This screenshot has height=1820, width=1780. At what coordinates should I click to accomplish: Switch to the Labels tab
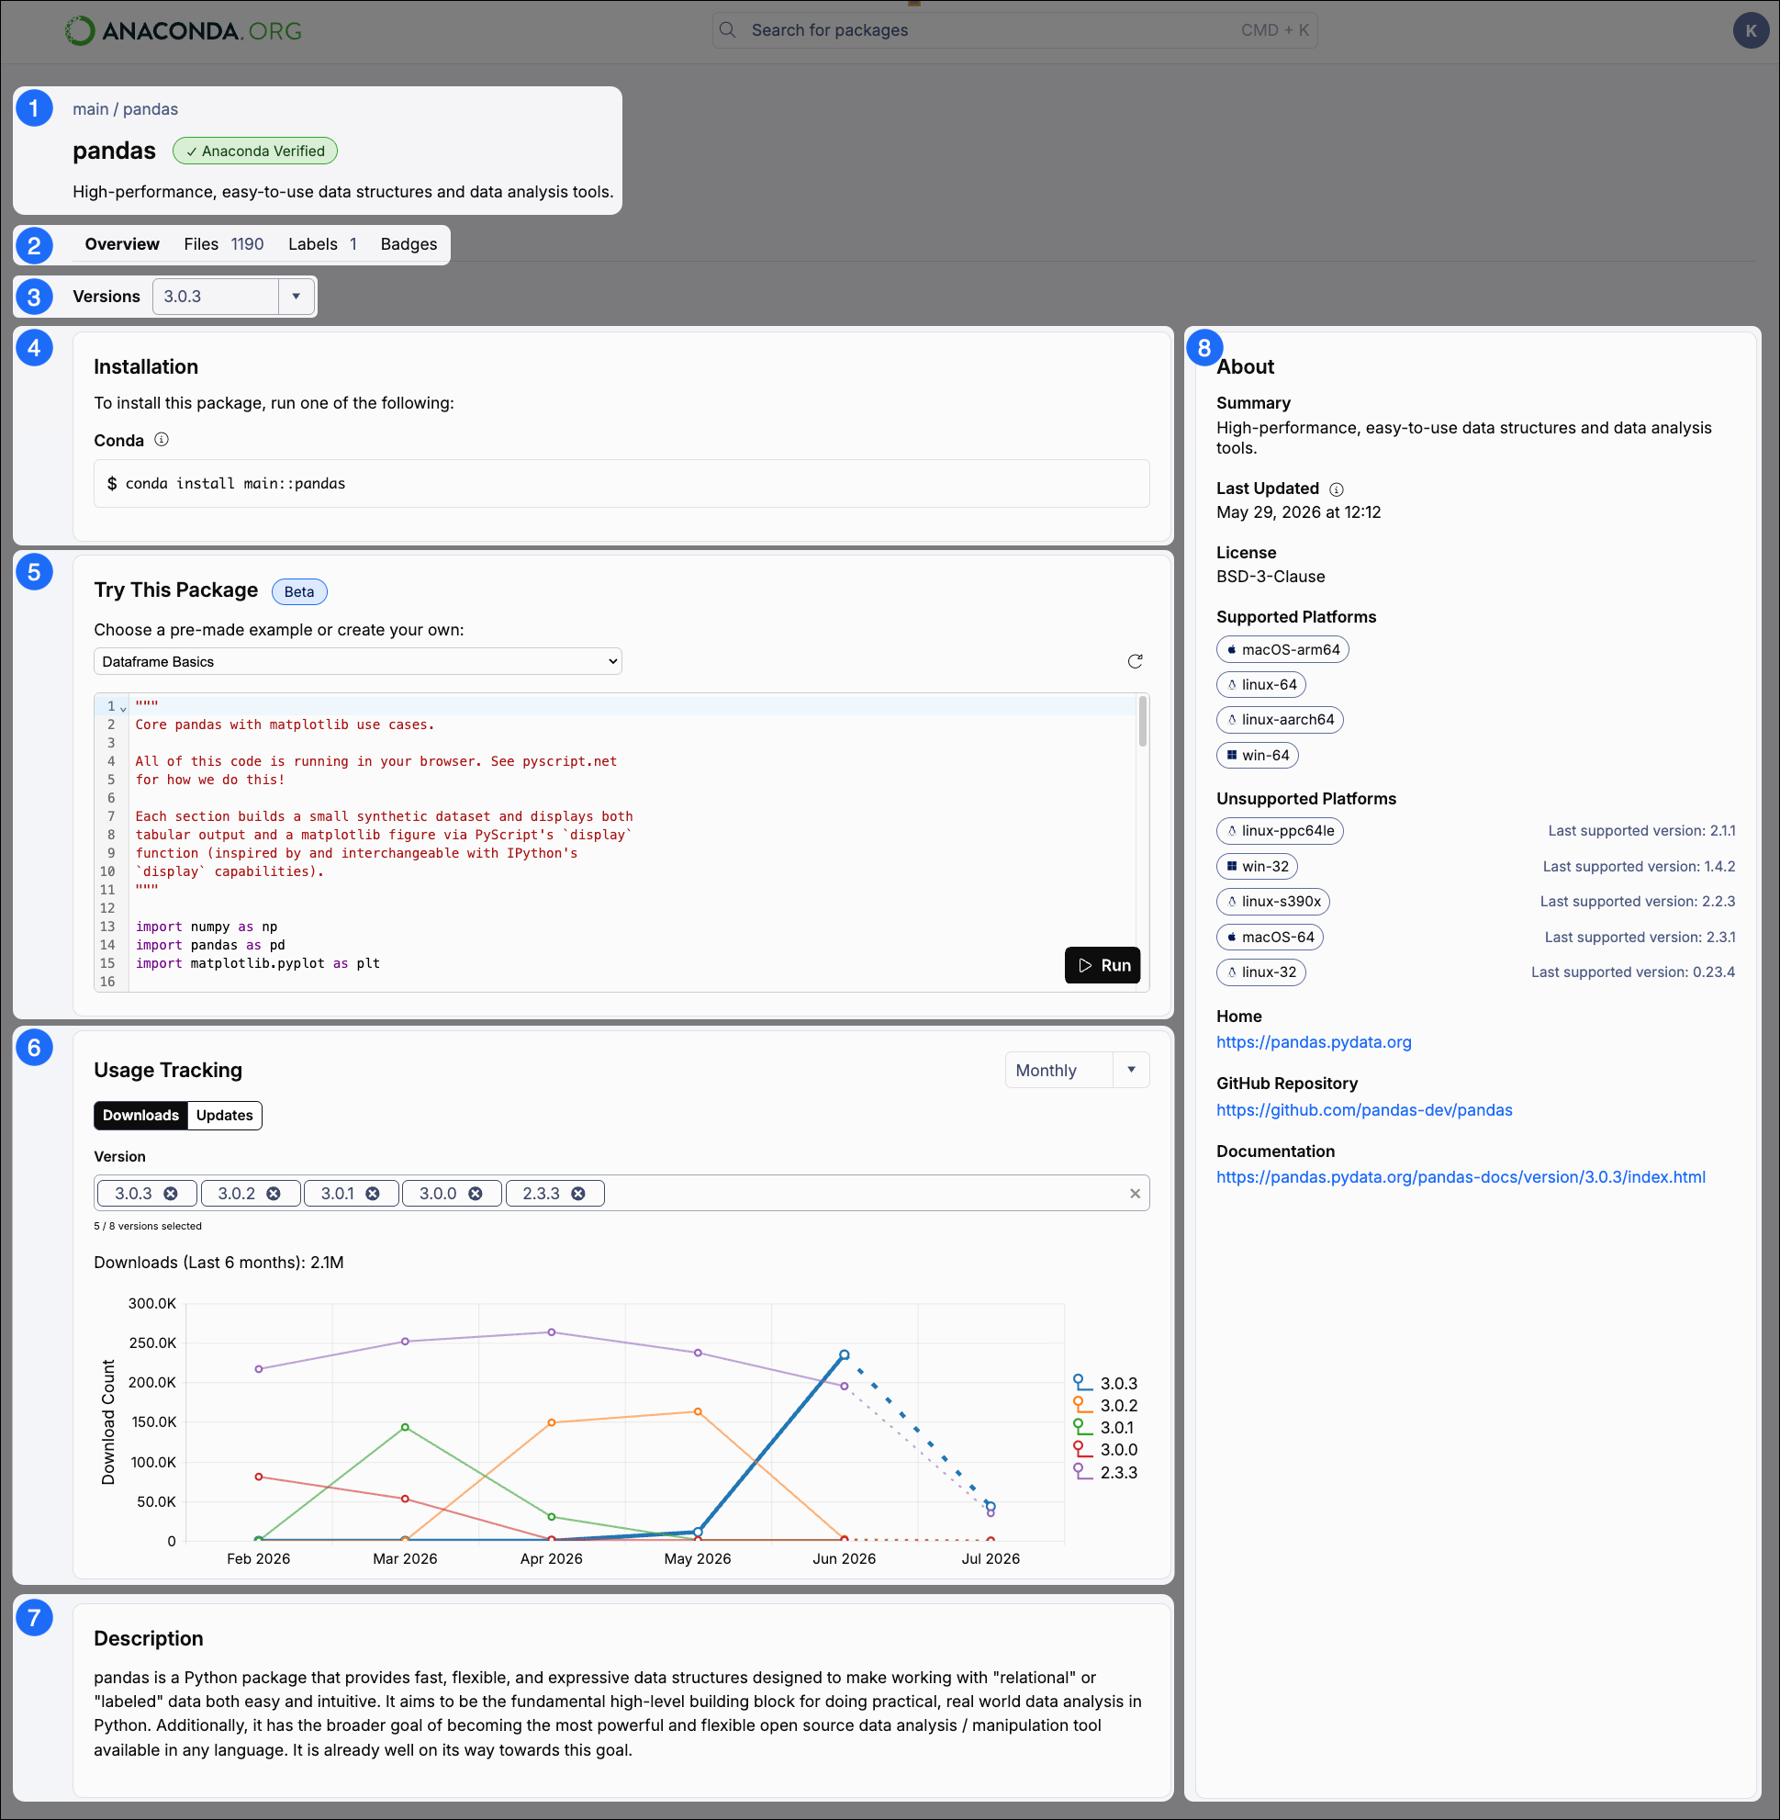point(322,244)
